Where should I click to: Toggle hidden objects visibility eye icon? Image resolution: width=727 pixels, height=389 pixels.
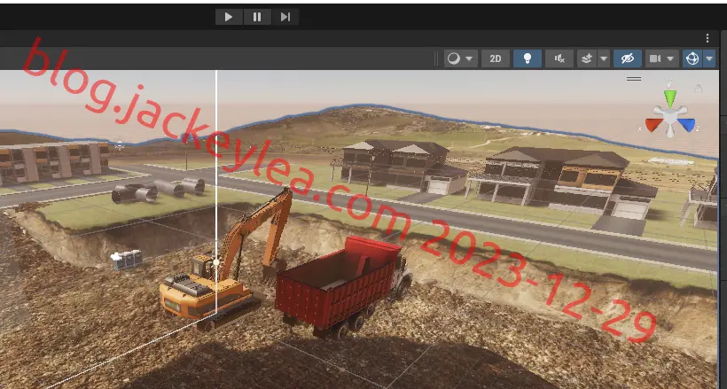coord(628,58)
